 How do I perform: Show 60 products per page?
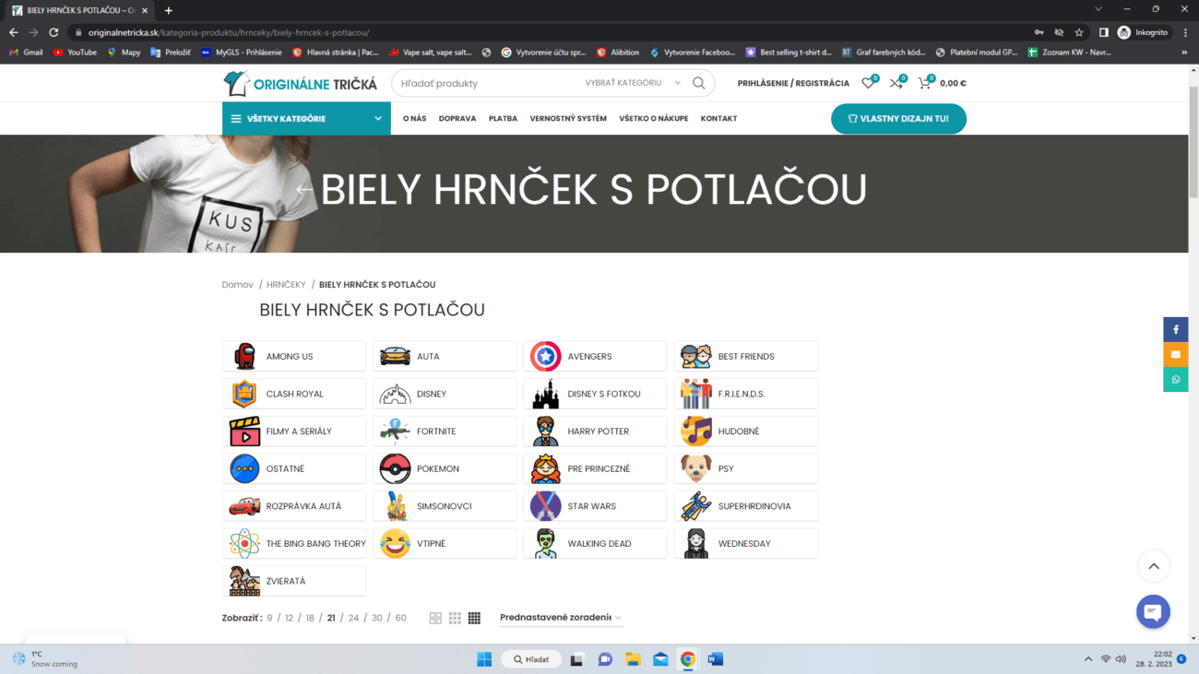point(400,618)
